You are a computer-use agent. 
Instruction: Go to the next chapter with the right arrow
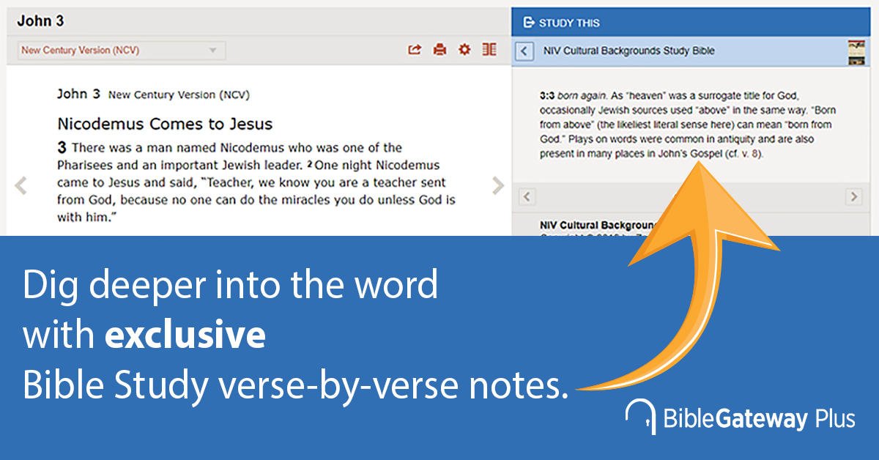coord(498,185)
